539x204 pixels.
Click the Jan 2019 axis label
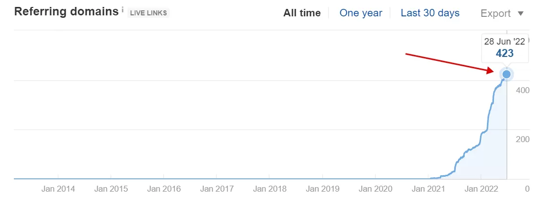point(323,189)
